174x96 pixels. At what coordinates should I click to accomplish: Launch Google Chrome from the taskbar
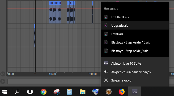(44, 92)
